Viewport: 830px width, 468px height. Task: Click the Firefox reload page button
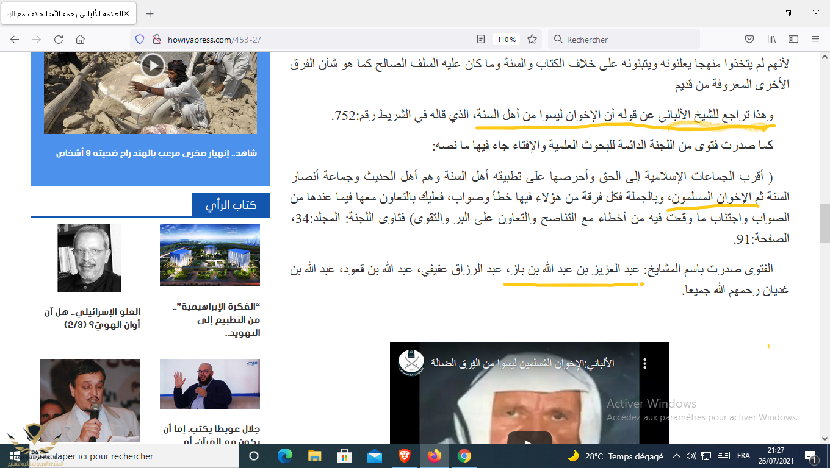click(x=59, y=39)
